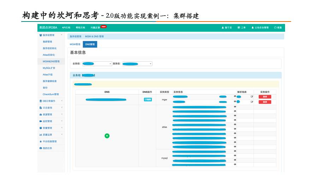
Task: Open CheckSum管理 in the sidebar
Action: tap(51, 95)
